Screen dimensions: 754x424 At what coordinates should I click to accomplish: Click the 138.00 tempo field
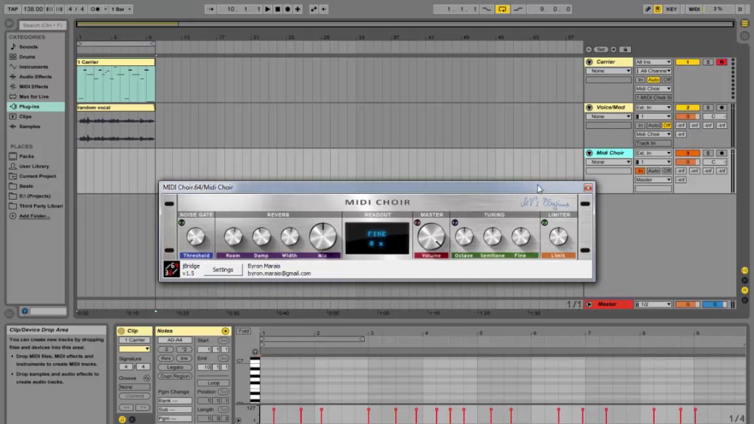tap(33, 9)
